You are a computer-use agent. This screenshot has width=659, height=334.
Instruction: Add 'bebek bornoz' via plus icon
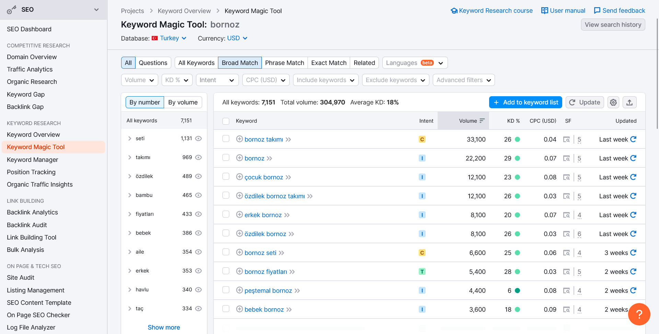pyautogui.click(x=240, y=309)
